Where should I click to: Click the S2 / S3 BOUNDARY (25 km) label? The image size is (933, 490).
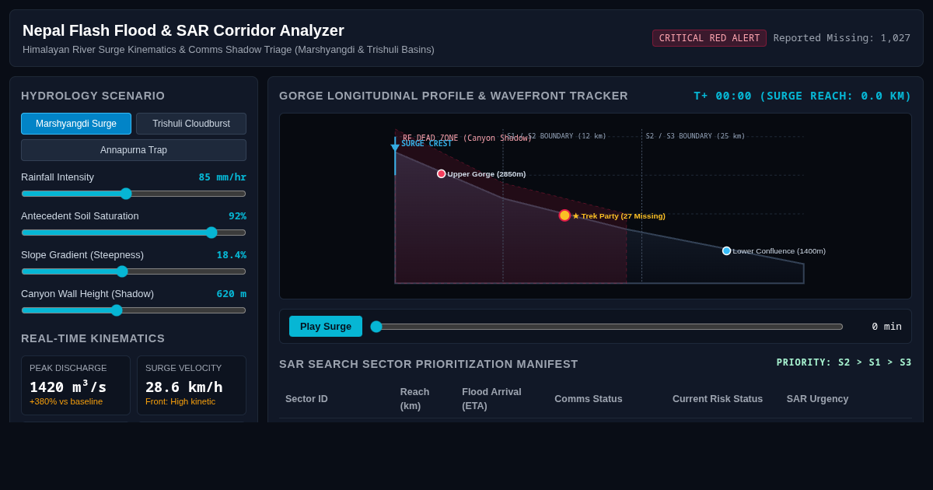tap(695, 136)
